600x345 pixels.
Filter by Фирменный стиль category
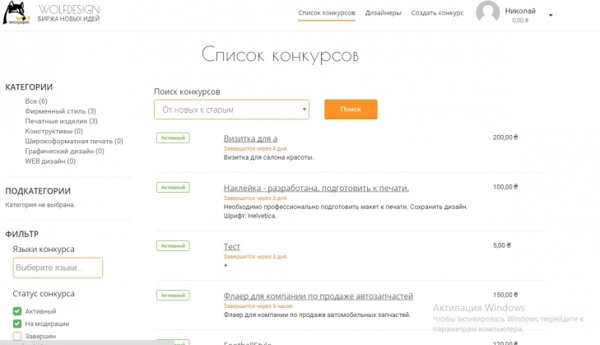click(x=60, y=111)
